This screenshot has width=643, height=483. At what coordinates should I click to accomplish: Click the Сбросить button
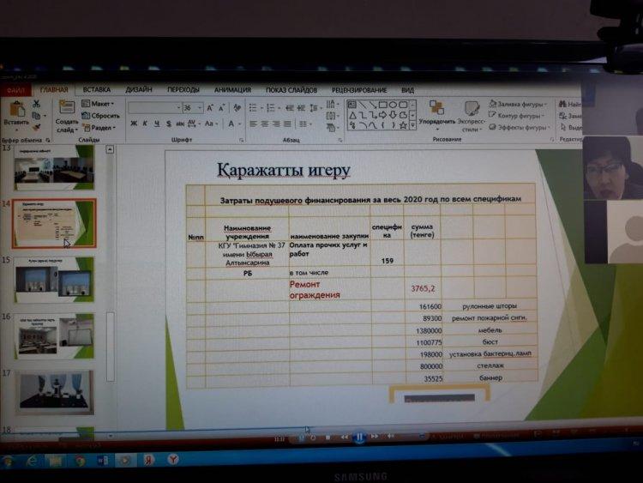click(100, 115)
